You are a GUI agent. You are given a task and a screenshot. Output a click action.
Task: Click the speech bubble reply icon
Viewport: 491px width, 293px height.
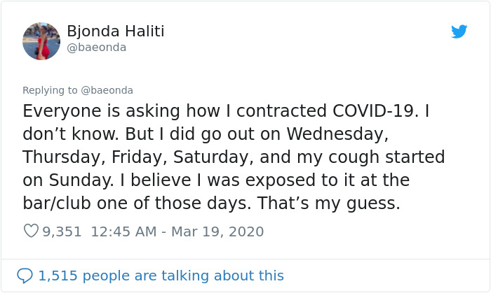25,276
